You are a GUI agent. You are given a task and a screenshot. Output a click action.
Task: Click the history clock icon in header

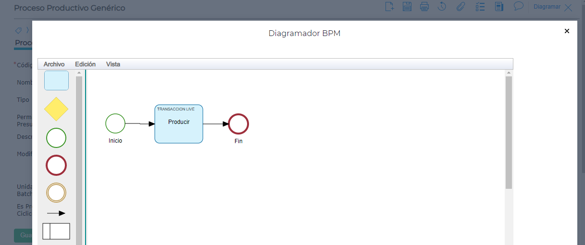(442, 7)
